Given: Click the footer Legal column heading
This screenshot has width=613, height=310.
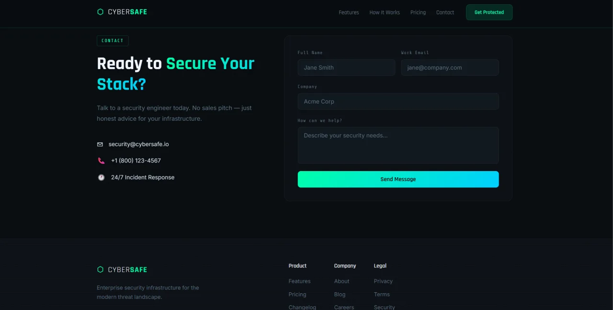Looking at the screenshot, I should 380,266.
